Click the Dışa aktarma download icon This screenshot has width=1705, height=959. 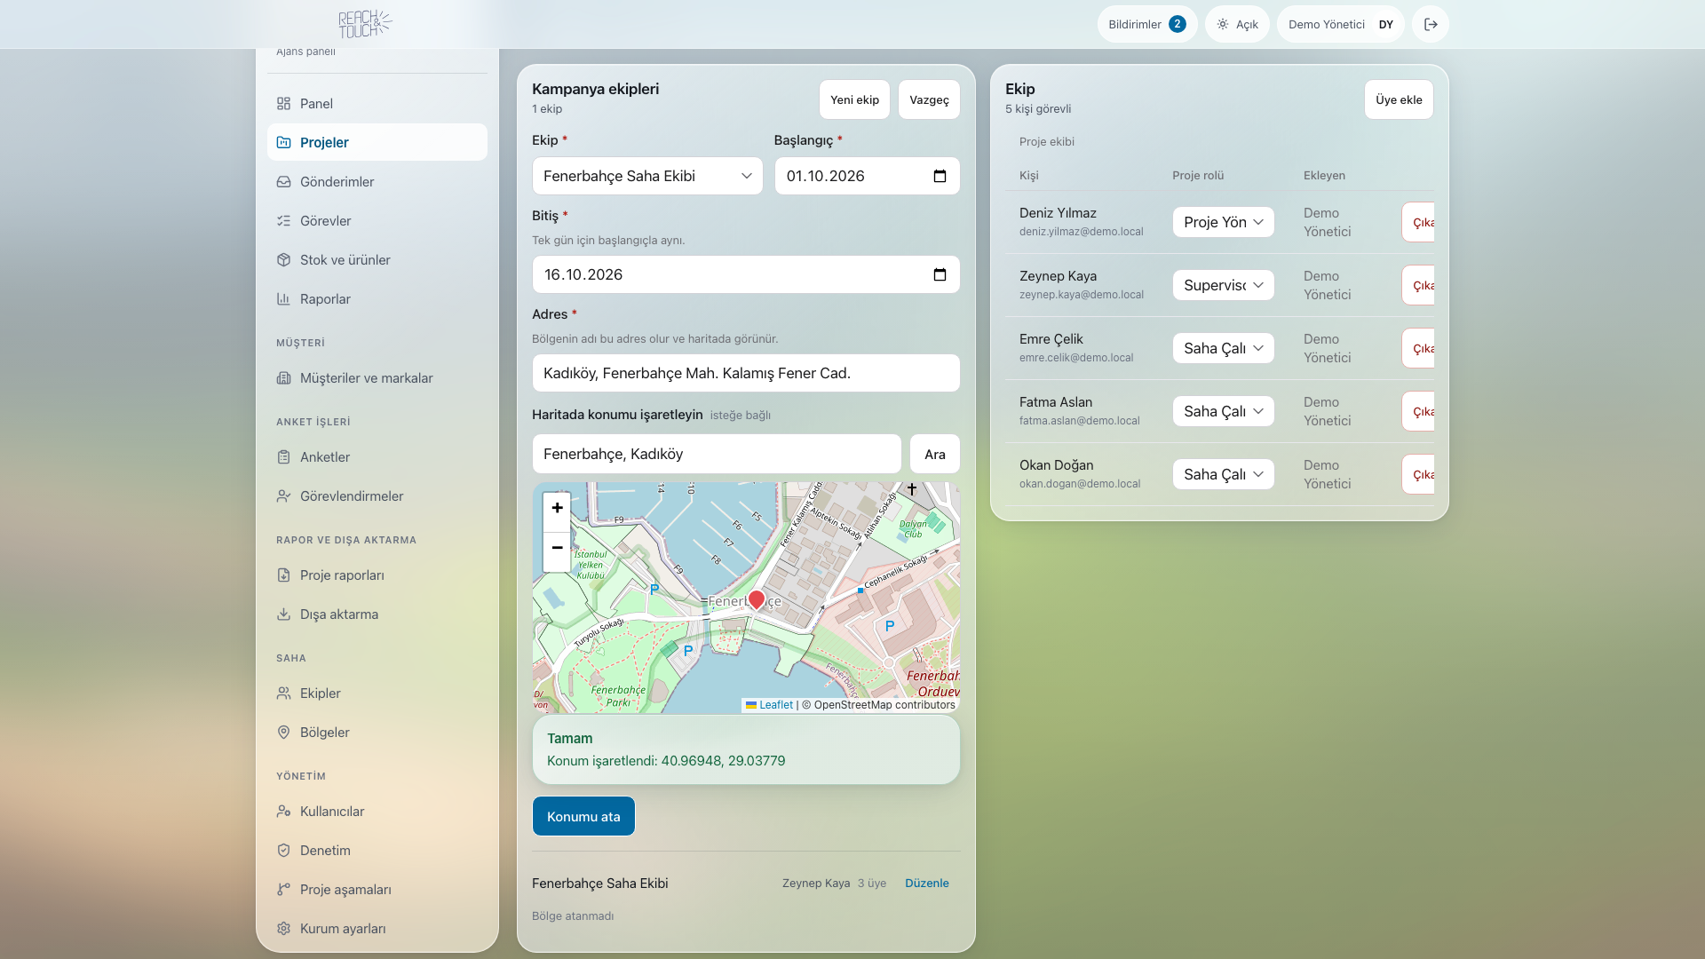283,614
